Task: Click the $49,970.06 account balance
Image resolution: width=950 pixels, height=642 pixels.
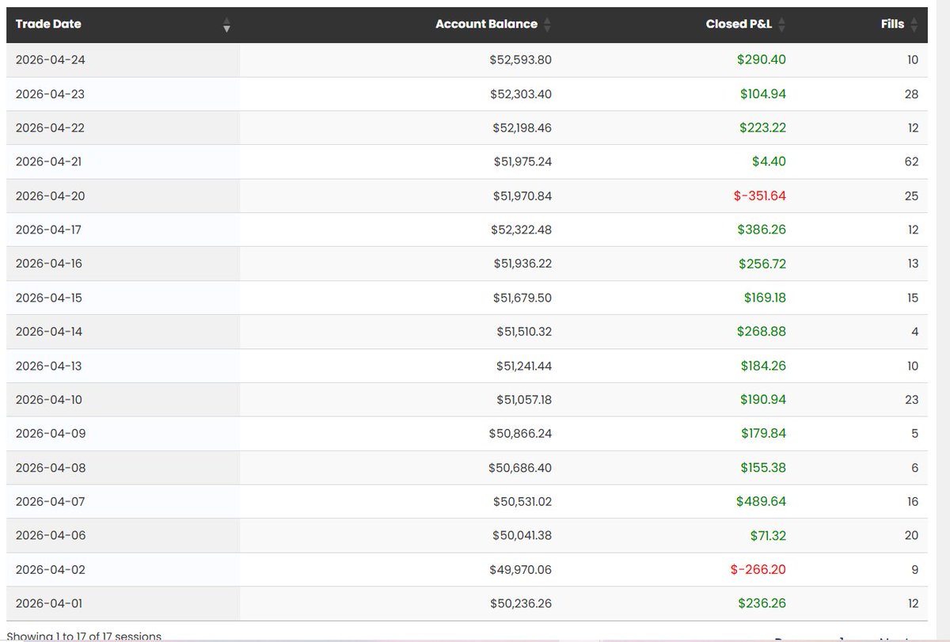Action: pyautogui.click(x=521, y=570)
